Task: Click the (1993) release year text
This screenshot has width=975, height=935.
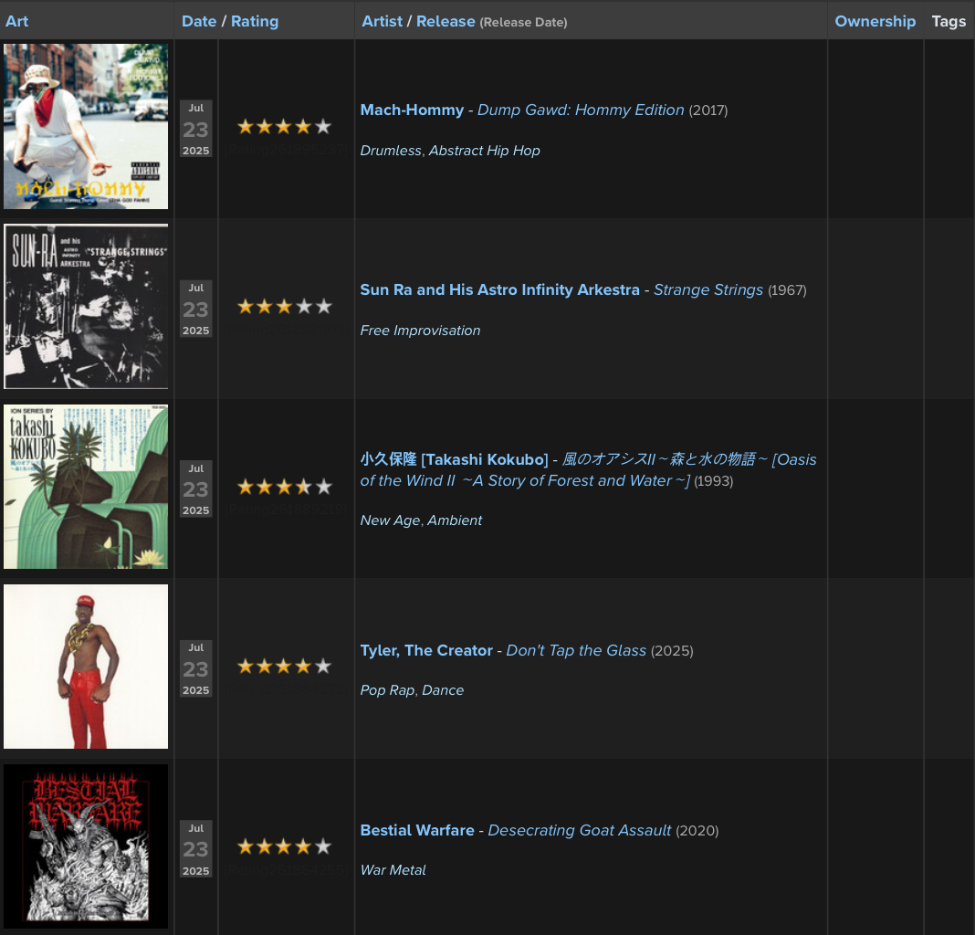Action: [714, 481]
